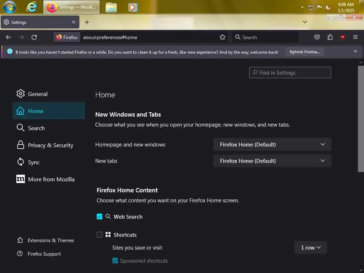364x273 pixels.
Task: Open More from Mozilla category
Action: (x=49, y=179)
